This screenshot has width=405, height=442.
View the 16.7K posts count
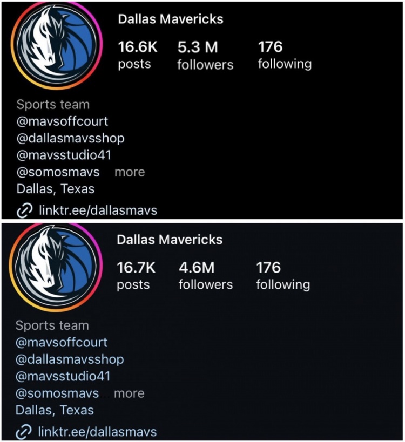137,275
